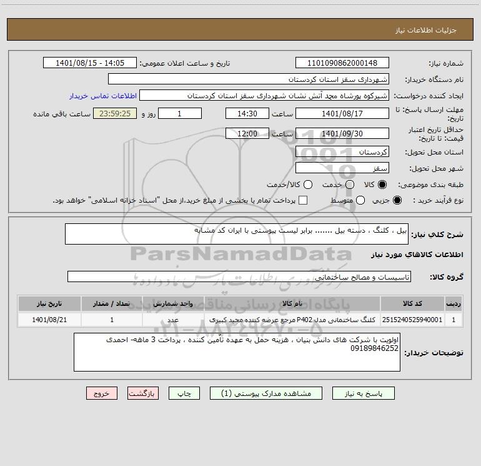Click the remaining time field 23:59:25
Screen dimensions: 481x466
coord(115,113)
